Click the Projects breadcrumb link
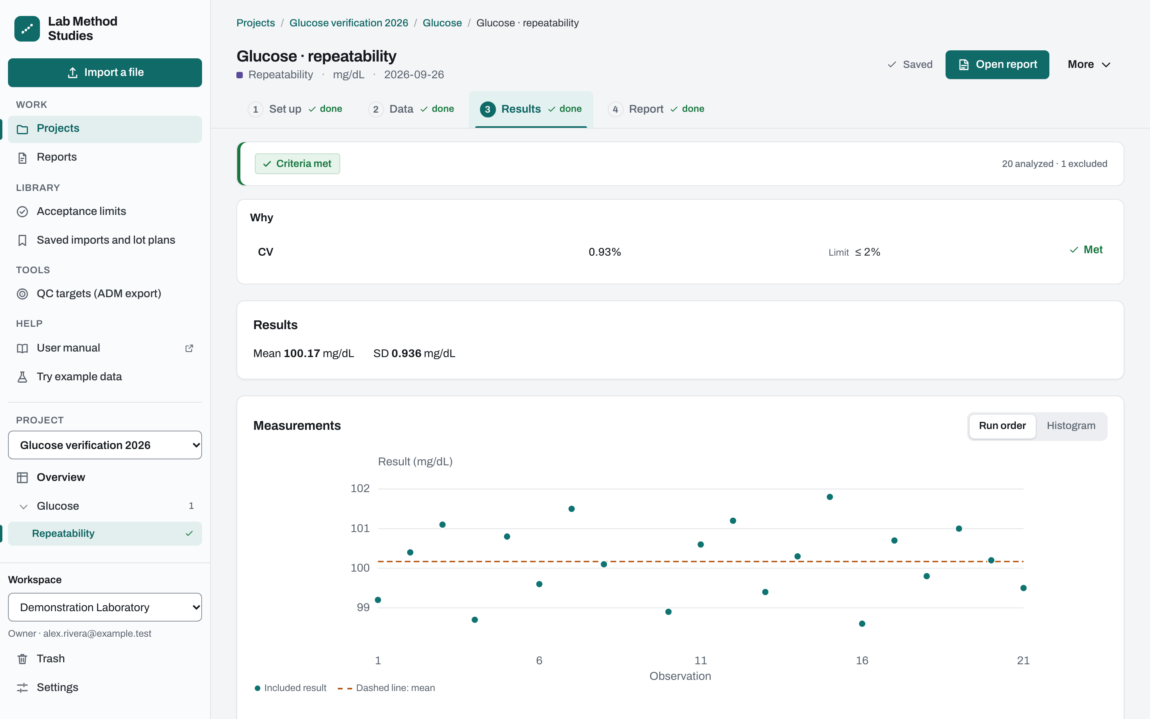1150x719 pixels. (256, 23)
